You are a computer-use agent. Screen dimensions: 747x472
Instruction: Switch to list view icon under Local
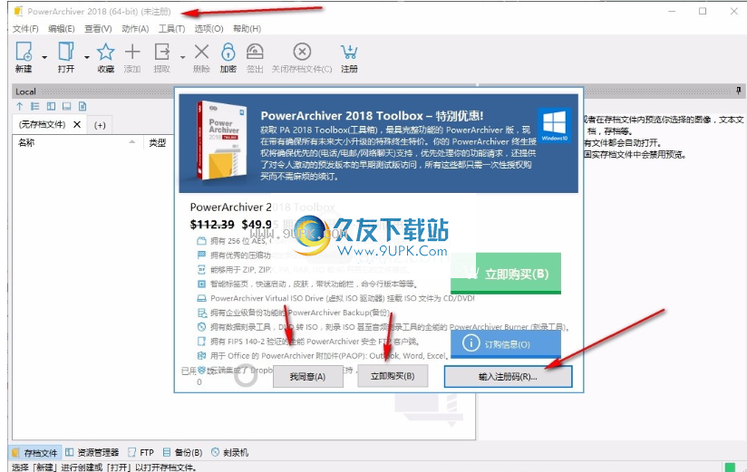[x=35, y=106]
